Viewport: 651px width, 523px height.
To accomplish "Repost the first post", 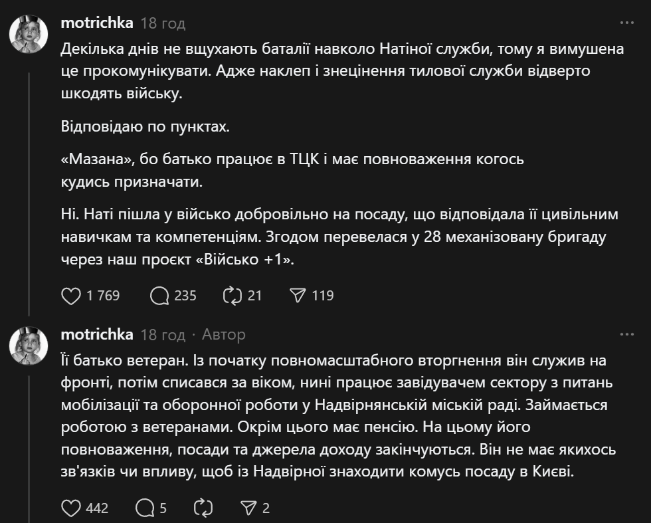I will (x=233, y=296).
